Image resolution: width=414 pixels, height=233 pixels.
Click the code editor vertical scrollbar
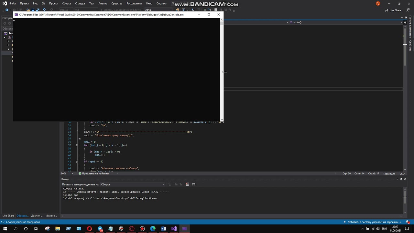(x=405, y=98)
